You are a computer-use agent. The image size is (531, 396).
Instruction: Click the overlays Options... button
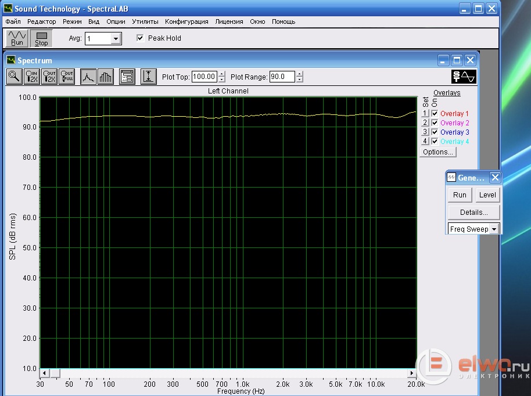pos(438,152)
